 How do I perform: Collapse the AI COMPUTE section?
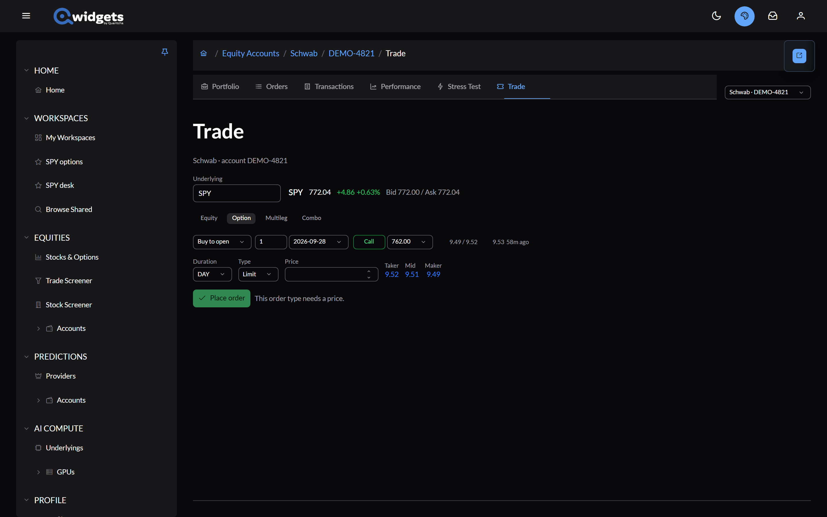26,429
